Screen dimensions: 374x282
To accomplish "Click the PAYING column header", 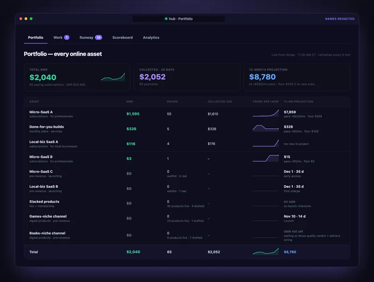I will (173, 102).
